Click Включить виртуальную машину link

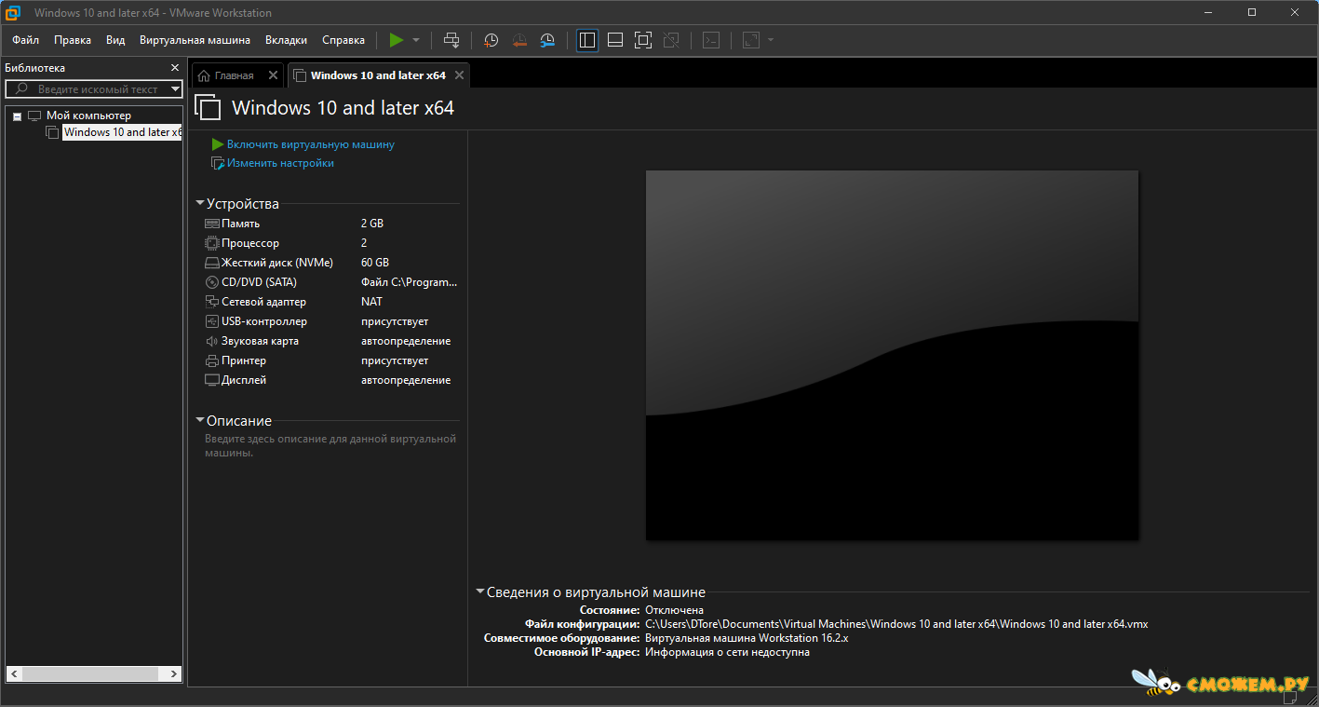tap(311, 144)
